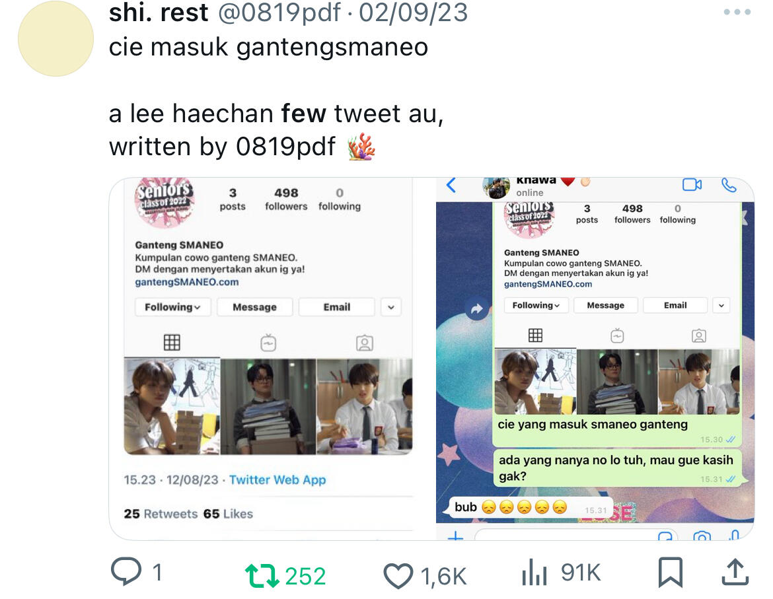Tap the share upload icon
773x599 pixels.
735,573
